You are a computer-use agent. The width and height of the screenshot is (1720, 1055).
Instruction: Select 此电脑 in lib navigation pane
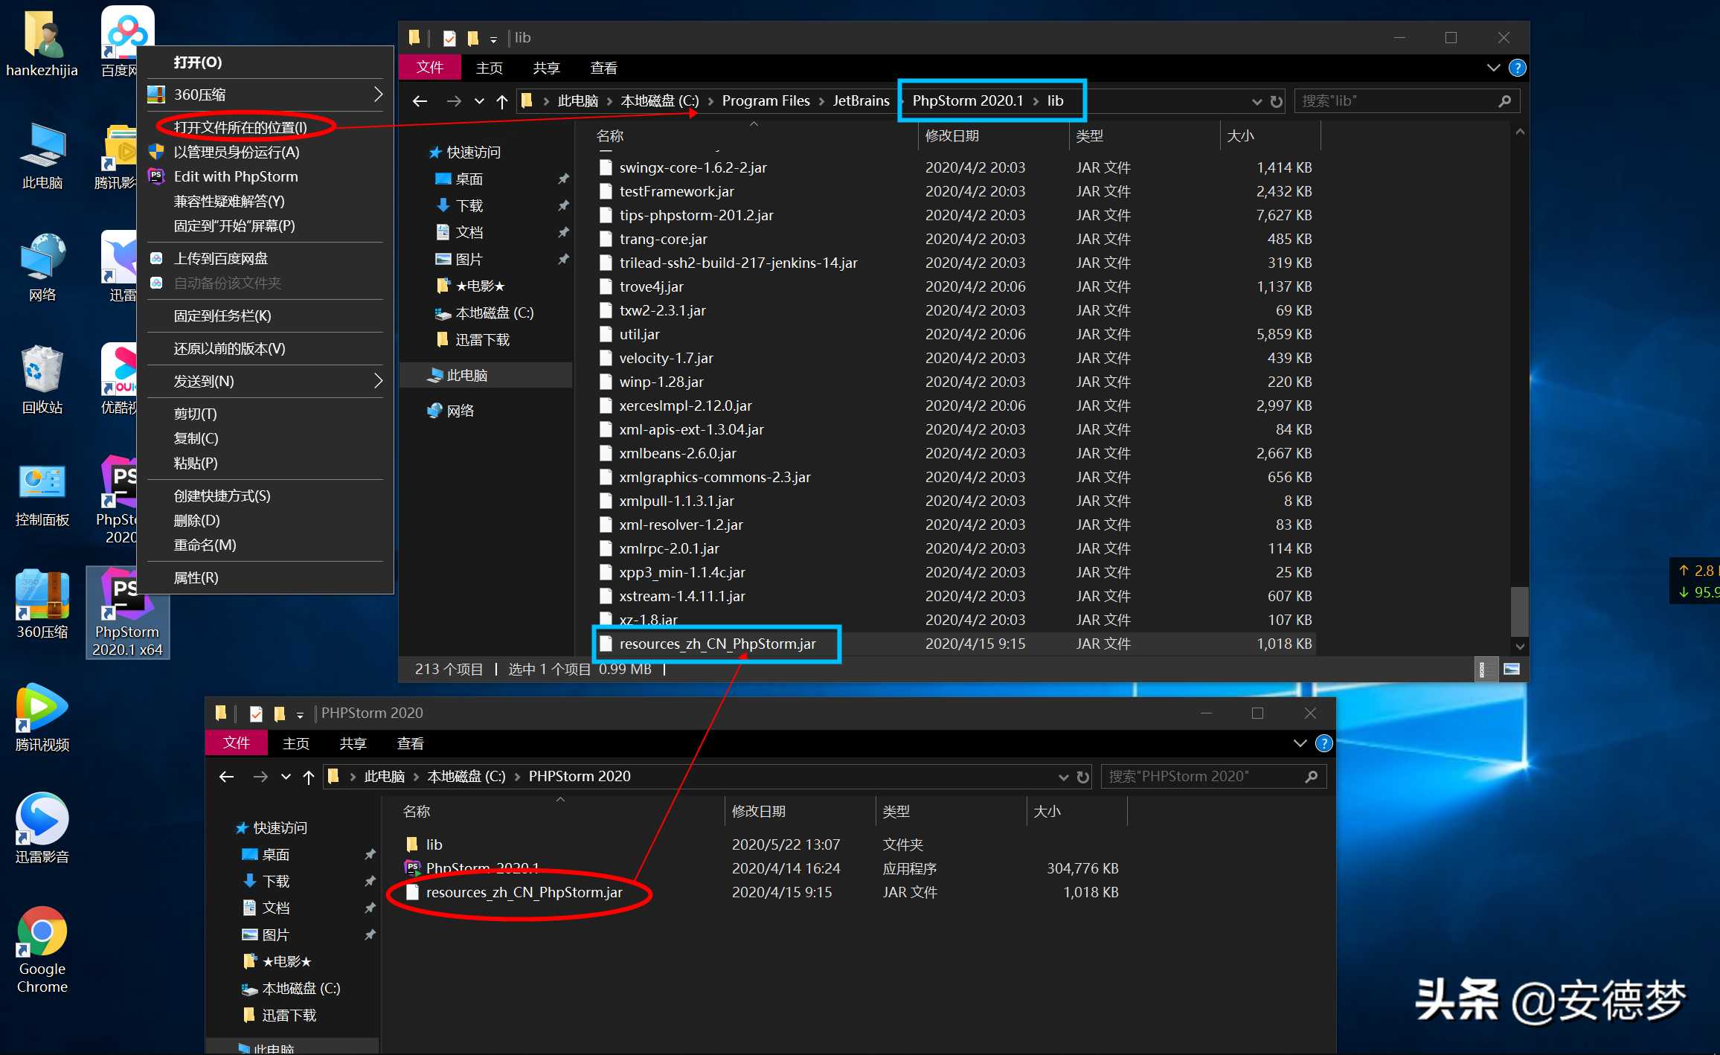pyautogui.click(x=487, y=376)
